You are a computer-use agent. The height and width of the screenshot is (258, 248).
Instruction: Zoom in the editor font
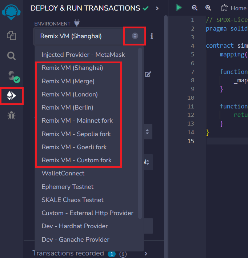coord(208,8)
